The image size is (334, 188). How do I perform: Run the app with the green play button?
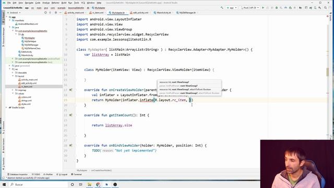pos(263,8)
